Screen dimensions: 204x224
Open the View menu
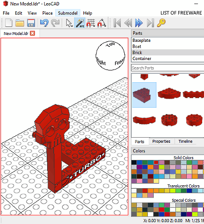[x=32, y=13]
